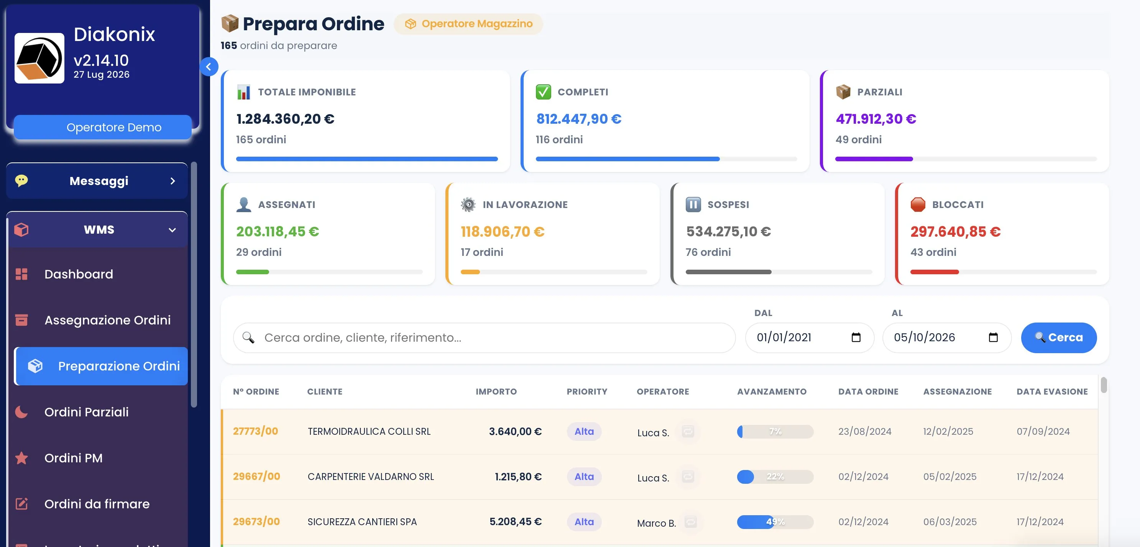This screenshot has height=547, width=1140.
Task: Open Ordini da firmare
Action: pos(97,504)
